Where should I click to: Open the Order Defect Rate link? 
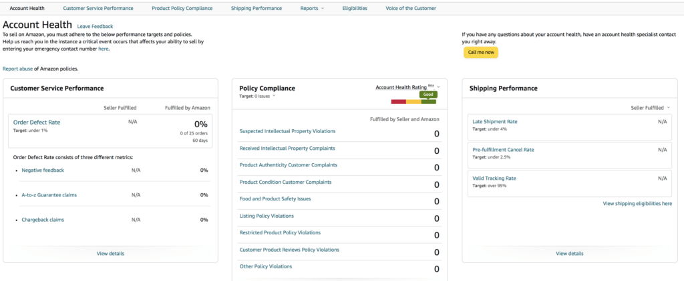[x=37, y=123]
